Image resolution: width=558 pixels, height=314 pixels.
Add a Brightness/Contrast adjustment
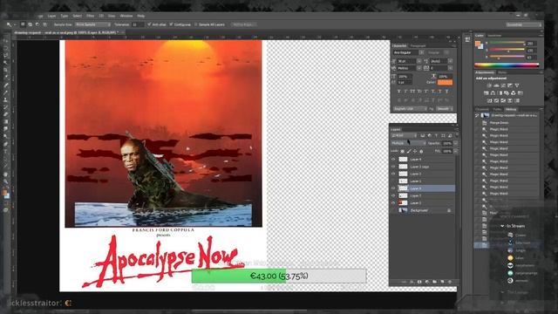coord(489,85)
